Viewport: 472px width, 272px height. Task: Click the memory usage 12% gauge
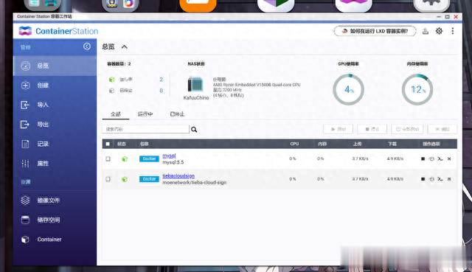417,89
